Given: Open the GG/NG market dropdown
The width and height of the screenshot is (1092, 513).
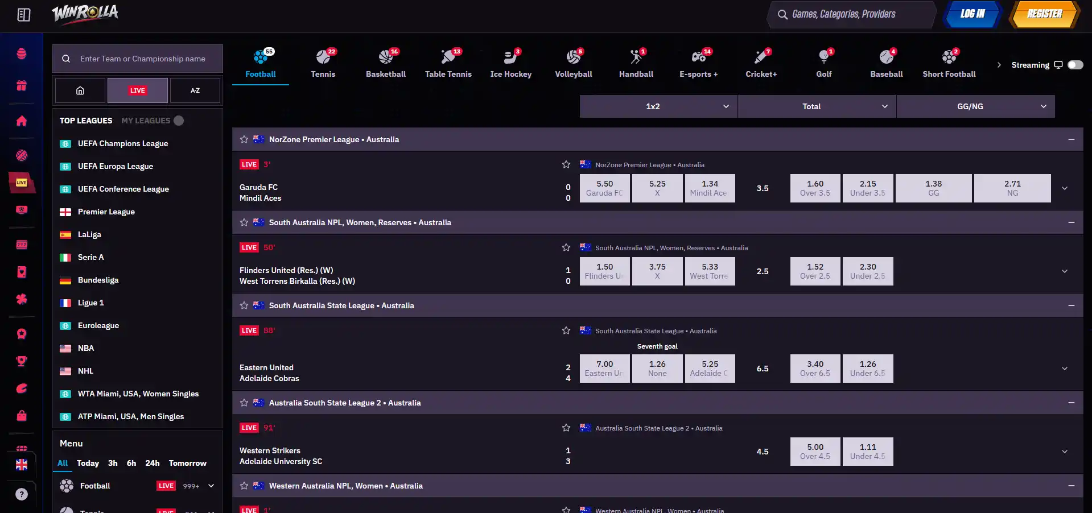Looking at the screenshot, I should point(975,106).
